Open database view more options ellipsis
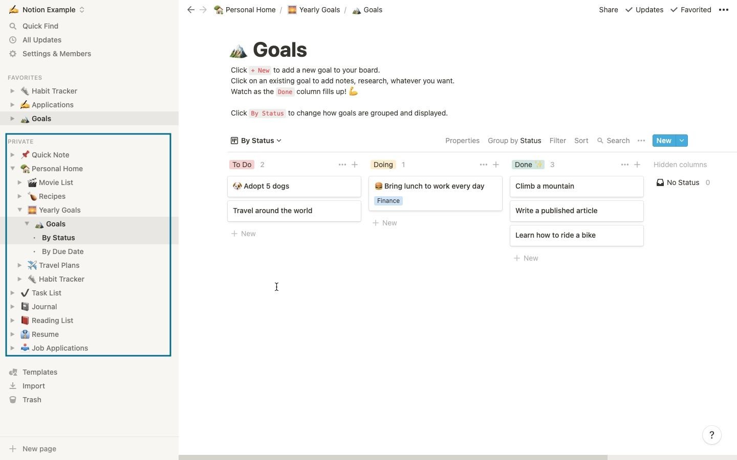The image size is (737, 460). pyautogui.click(x=641, y=141)
